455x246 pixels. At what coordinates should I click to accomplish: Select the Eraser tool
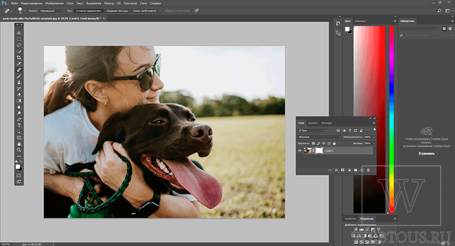point(19,94)
